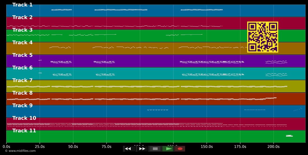Image resolution: width=308 pixels, height=155 pixels.
Task: Select the Track 9 label
Action: pyautogui.click(x=22, y=105)
